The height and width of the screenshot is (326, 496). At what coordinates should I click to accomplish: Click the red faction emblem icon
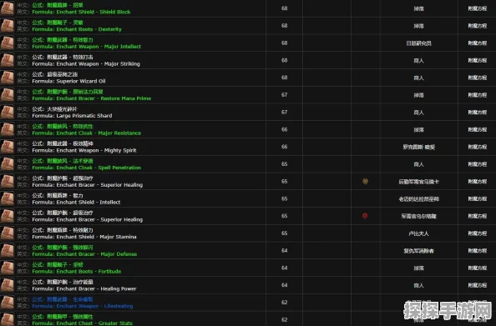tap(365, 216)
